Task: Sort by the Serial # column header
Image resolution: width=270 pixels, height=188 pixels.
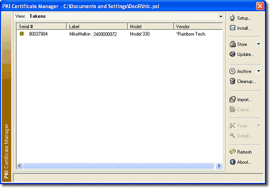Action: [x=41, y=27]
